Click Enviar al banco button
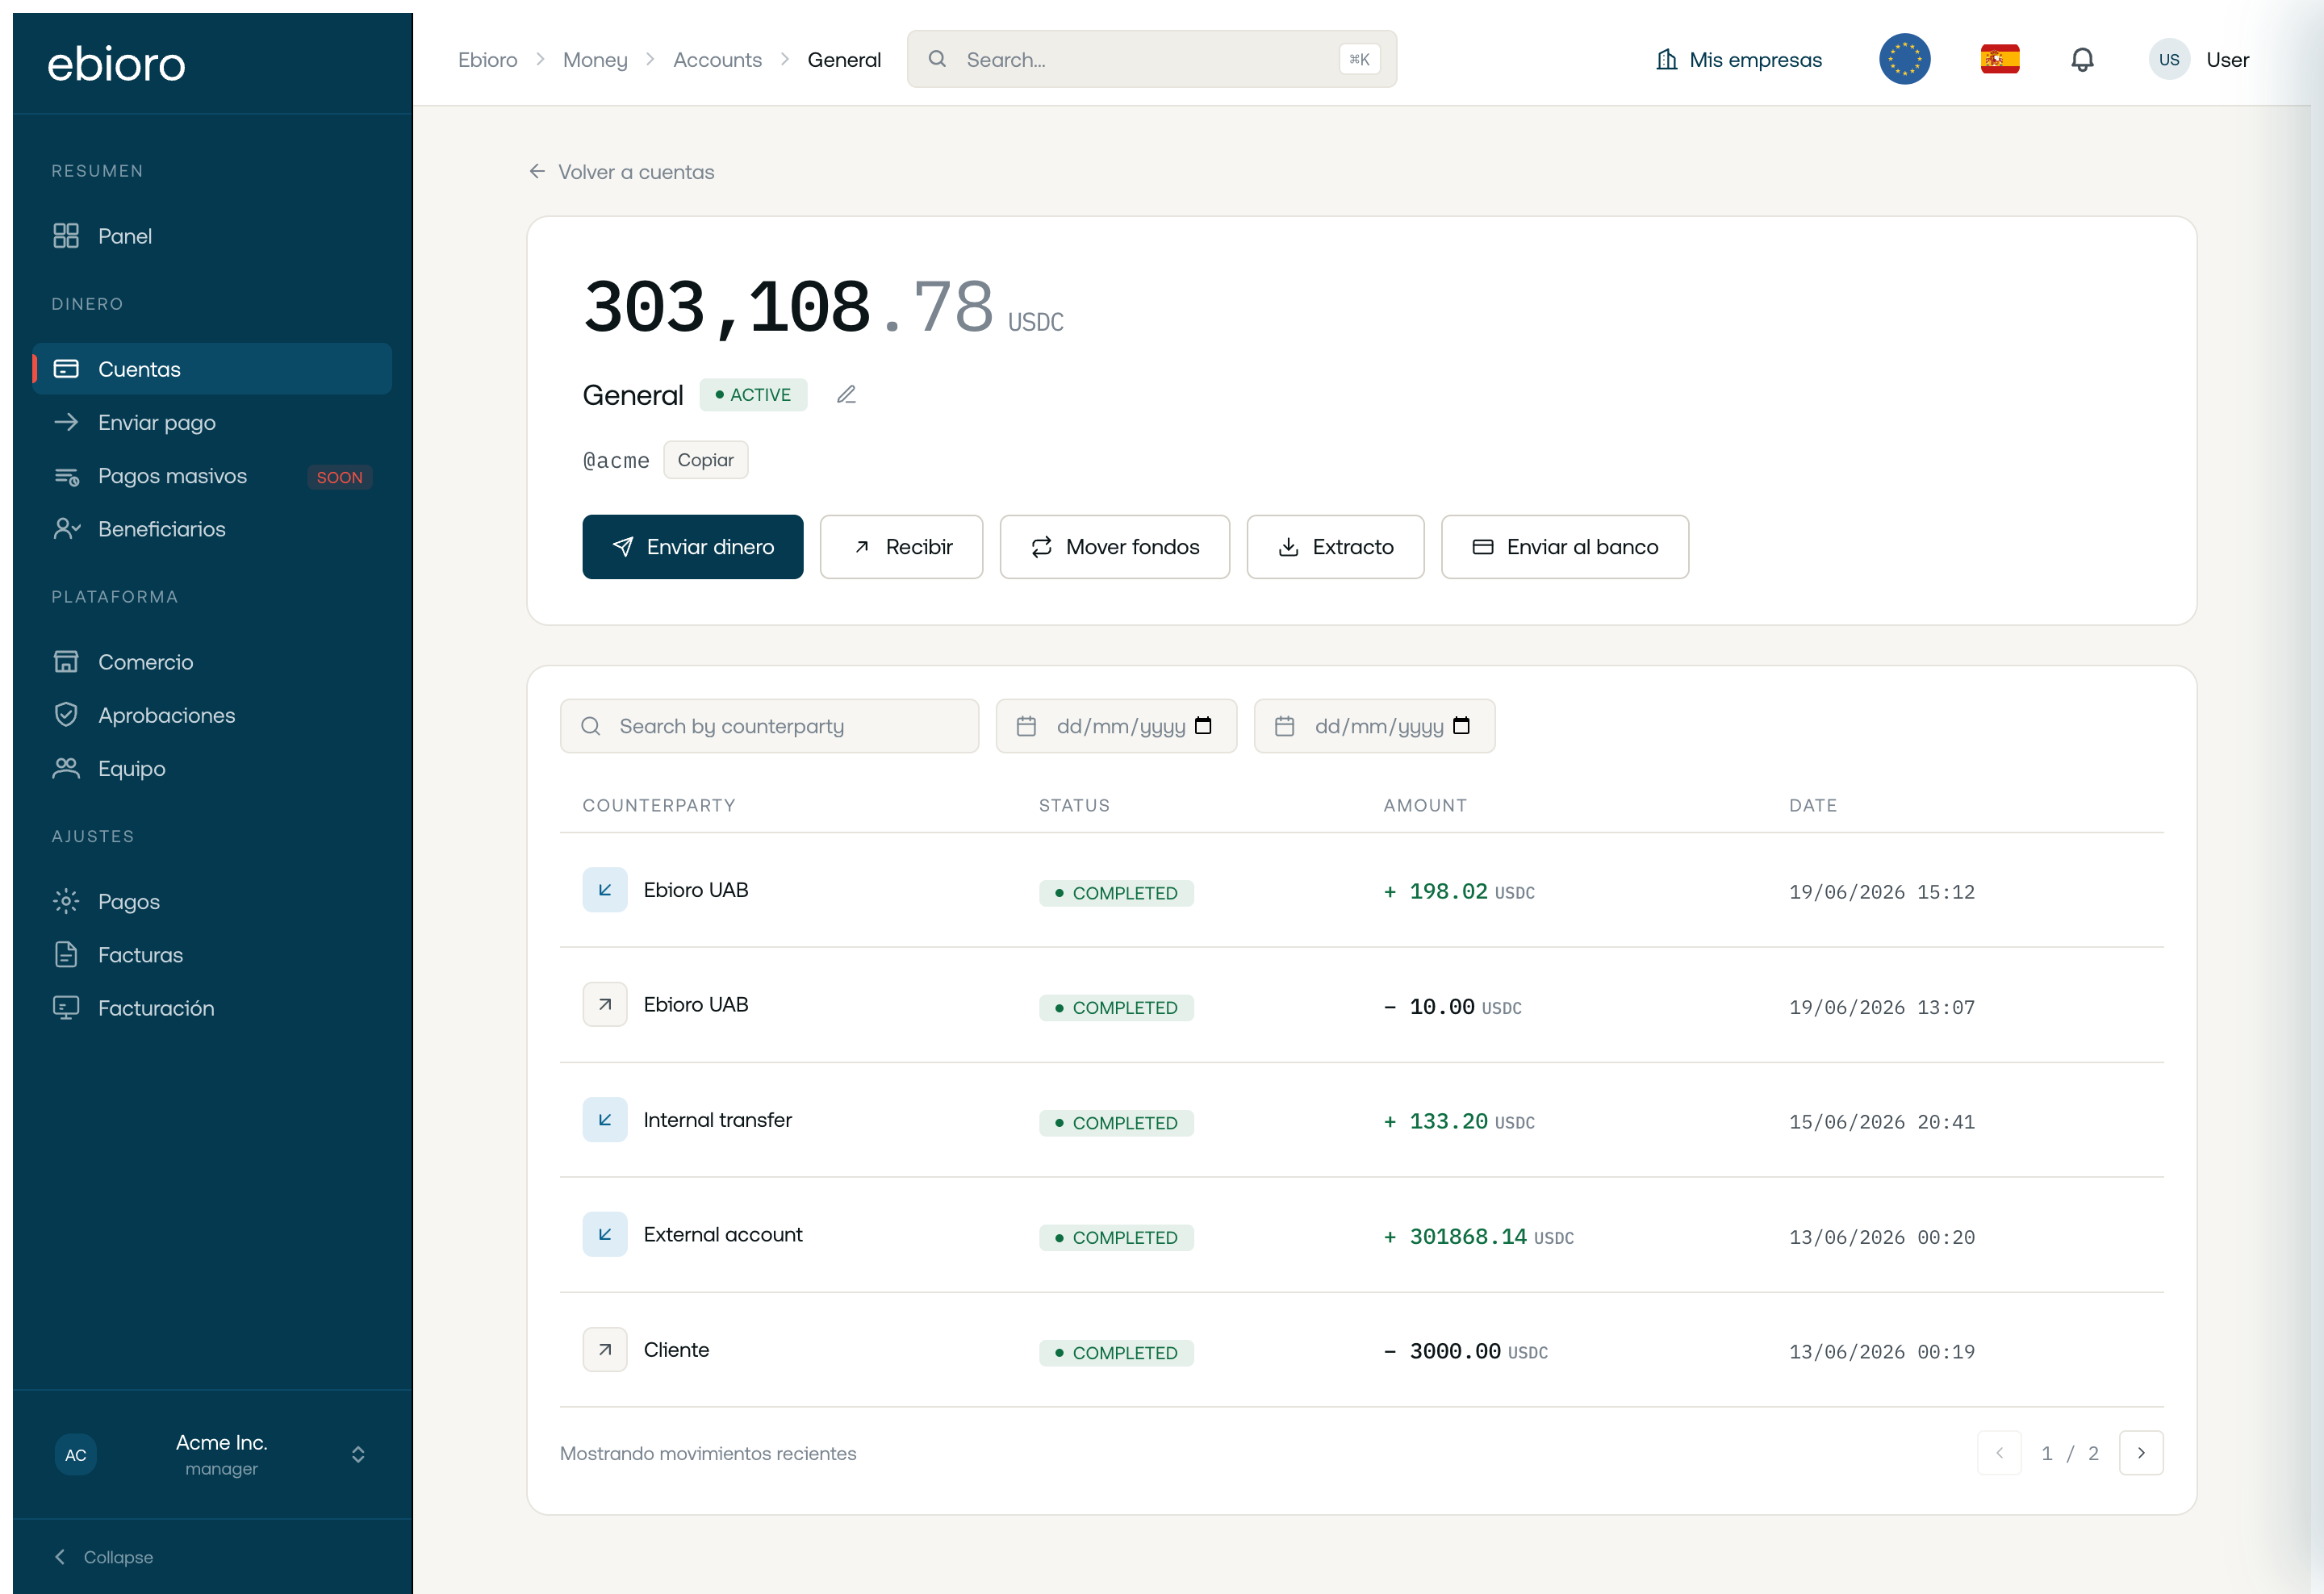This screenshot has height=1594, width=2324. [1564, 547]
